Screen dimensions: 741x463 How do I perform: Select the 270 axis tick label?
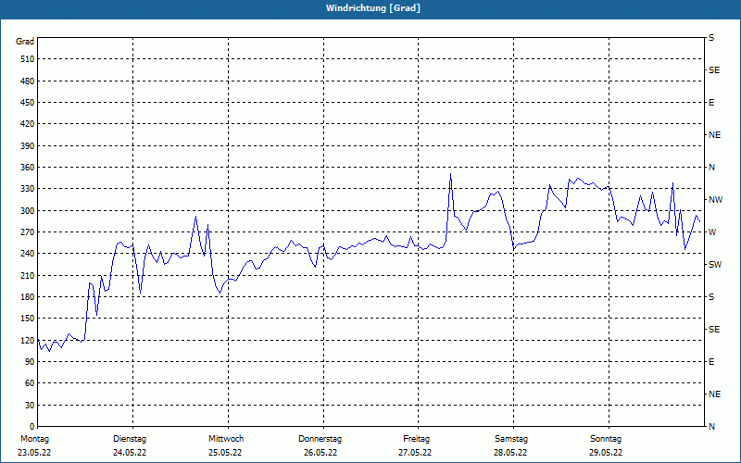tap(28, 232)
